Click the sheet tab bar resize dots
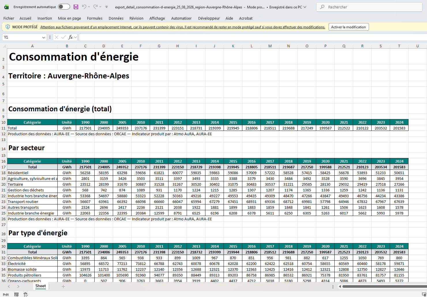The image size is (427, 297). tap(333, 287)
